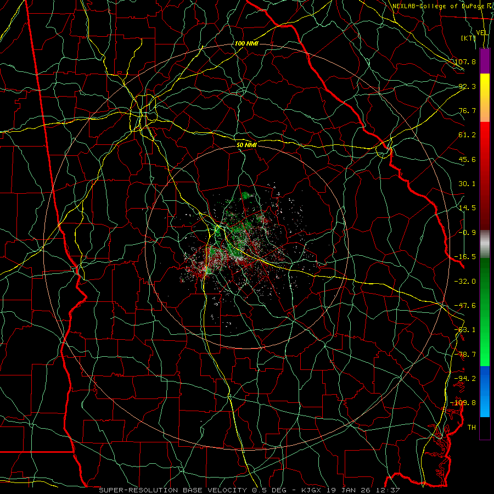Viewport: 494px width, 494px height.
Task: Pick the yellow-orange segment of velocity color bar
Action: click(485, 98)
